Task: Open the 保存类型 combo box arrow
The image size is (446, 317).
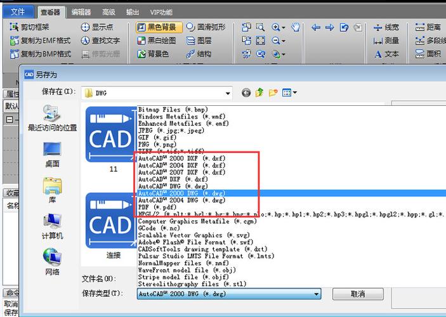Action: 317,294
